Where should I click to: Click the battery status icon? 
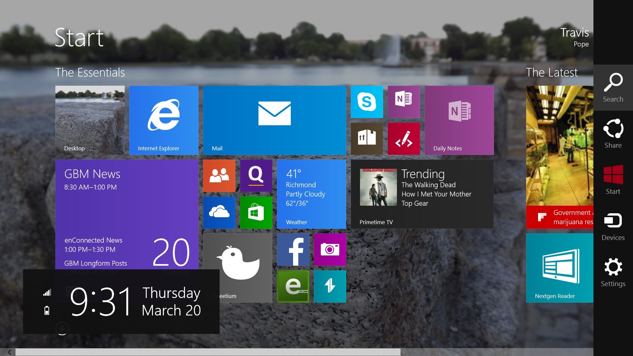coord(47,310)
